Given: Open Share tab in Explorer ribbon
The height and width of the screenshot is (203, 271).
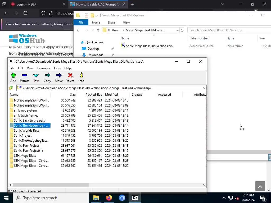Looking at the screenshot, I should (111, 22).
